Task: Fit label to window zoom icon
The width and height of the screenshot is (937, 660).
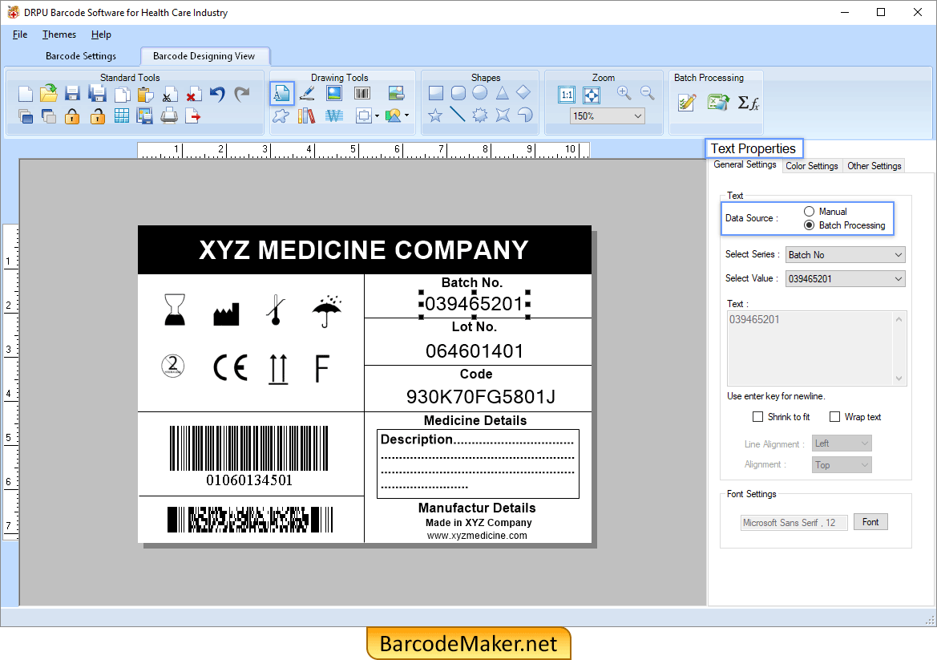Action: coord(591,95)
